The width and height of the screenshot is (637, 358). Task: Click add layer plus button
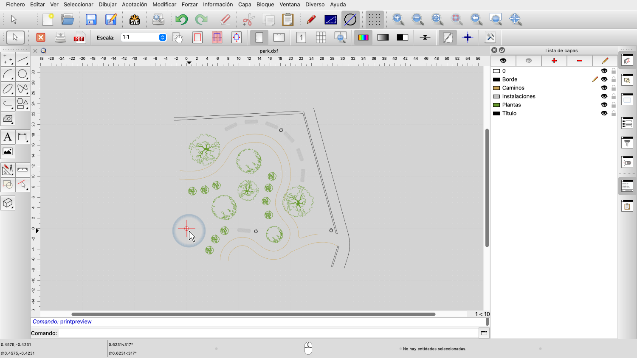[554, 61]
